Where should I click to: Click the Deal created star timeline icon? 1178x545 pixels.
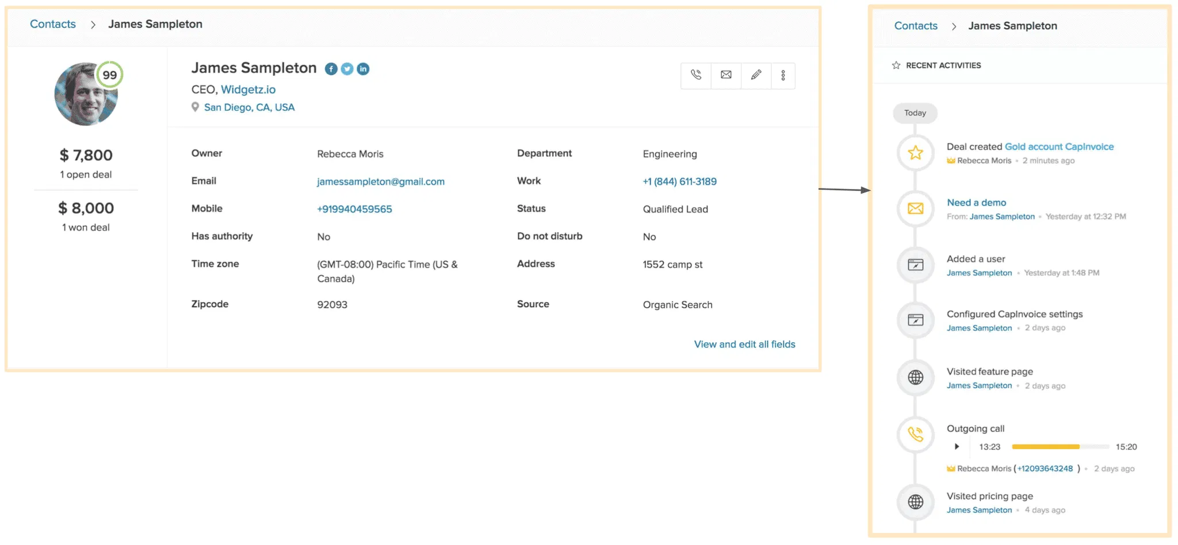[915, 153]
